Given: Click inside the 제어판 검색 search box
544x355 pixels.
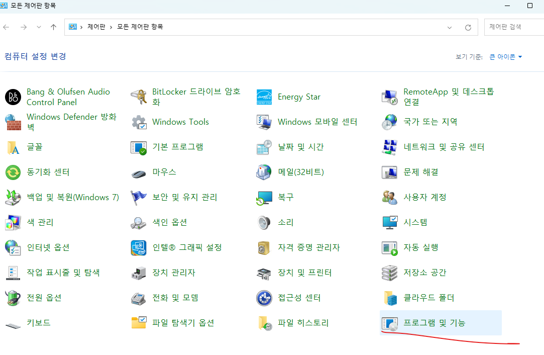Looking at the screenshot, I should [512, 27].
